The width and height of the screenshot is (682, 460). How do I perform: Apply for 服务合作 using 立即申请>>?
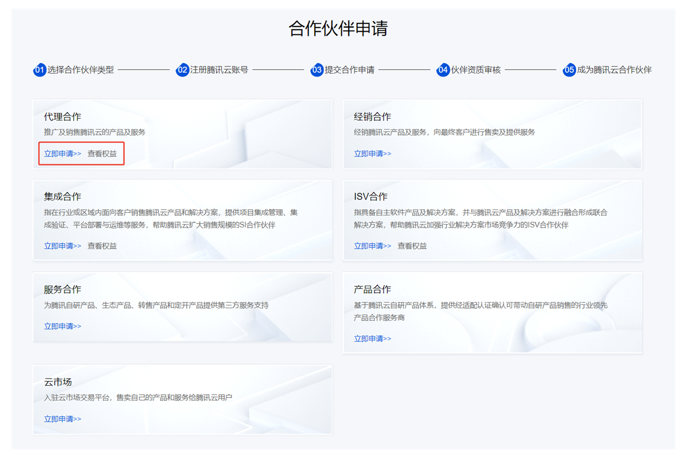click(x=63, y=327)
